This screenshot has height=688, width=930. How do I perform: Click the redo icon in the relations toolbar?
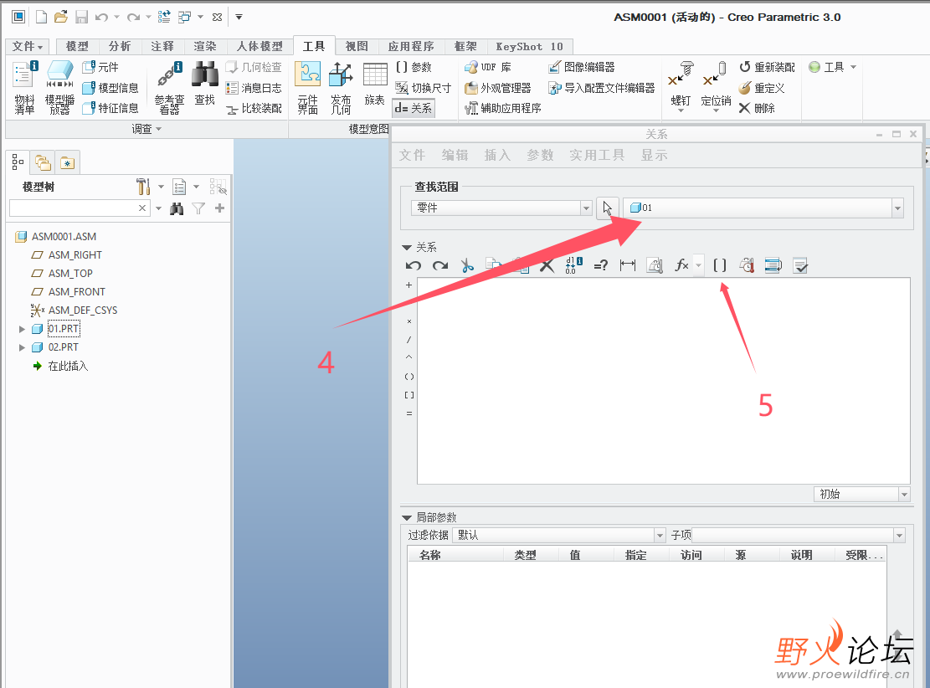(x=440, y=265)
